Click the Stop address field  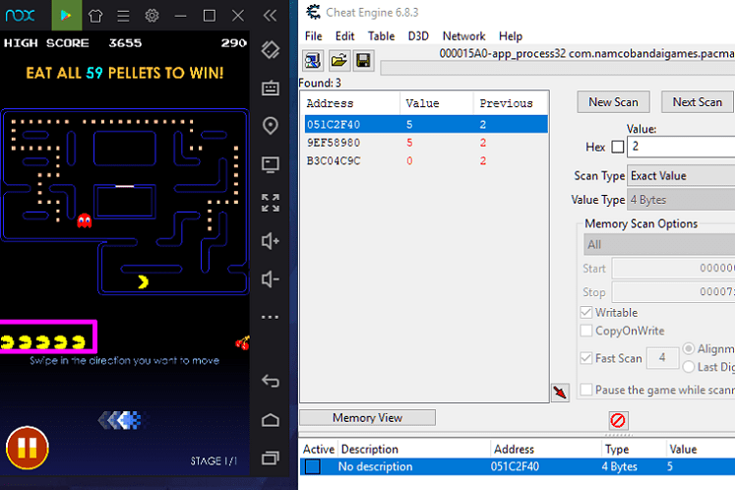pos(674,292)
